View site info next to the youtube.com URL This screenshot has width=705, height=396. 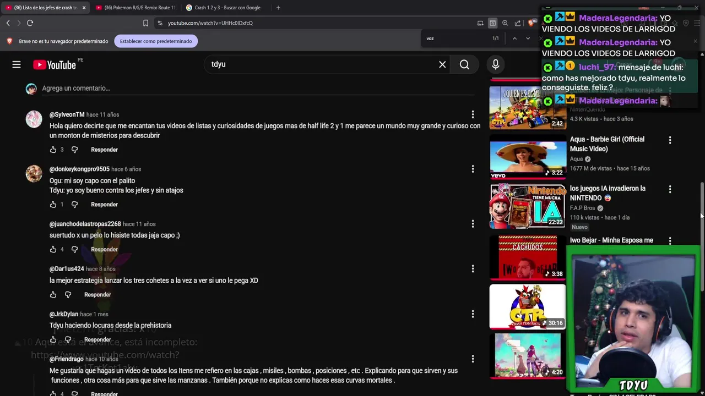160,23
